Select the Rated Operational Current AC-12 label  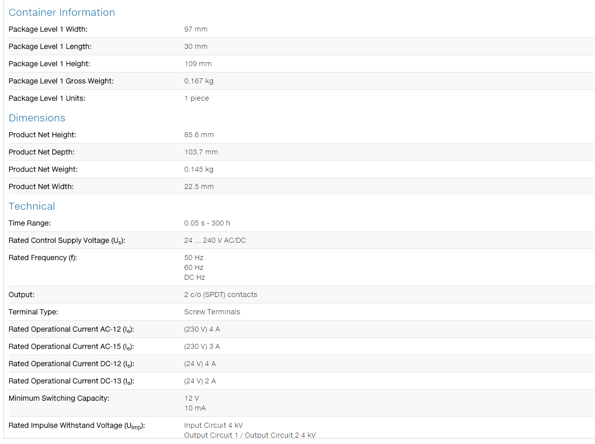(71, 330)
